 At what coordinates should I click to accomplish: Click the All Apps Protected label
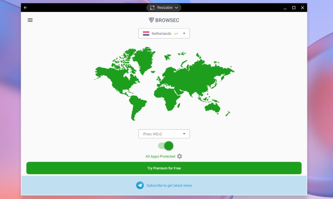160,156
